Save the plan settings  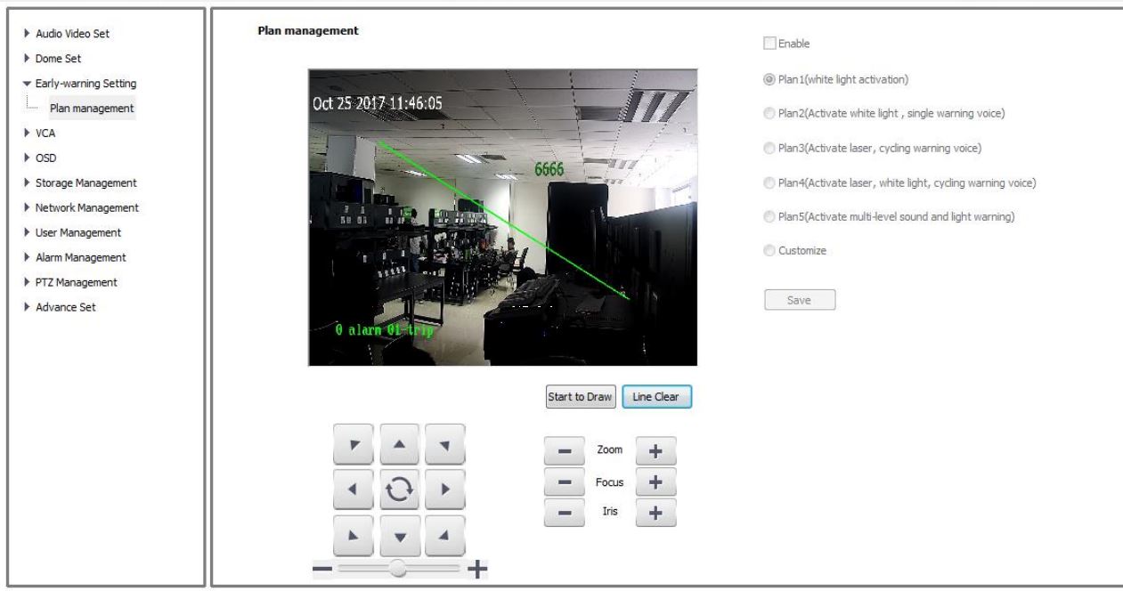click(x=800, y=300)
